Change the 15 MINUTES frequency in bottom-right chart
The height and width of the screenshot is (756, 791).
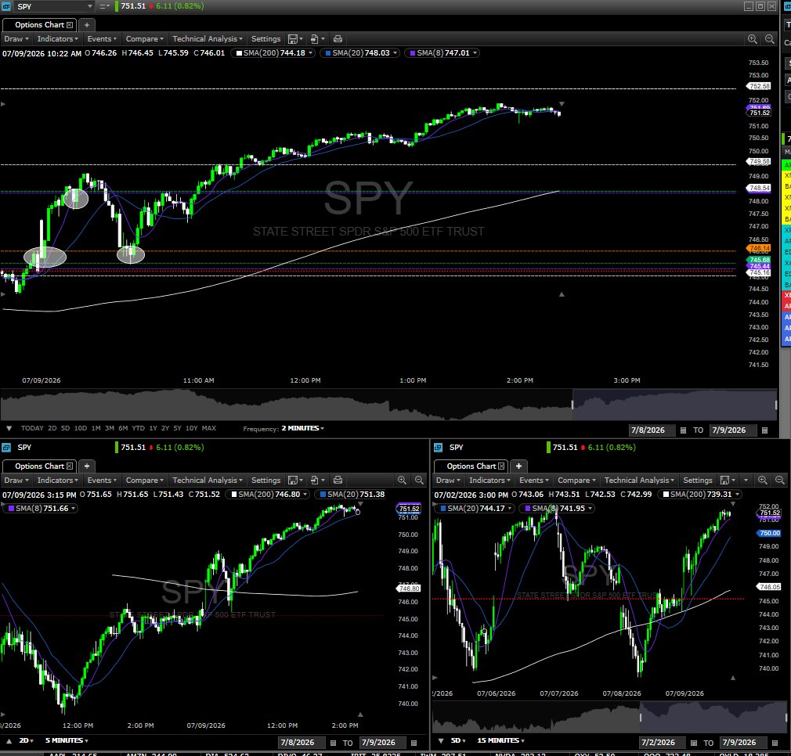click(x=500, y=741)
